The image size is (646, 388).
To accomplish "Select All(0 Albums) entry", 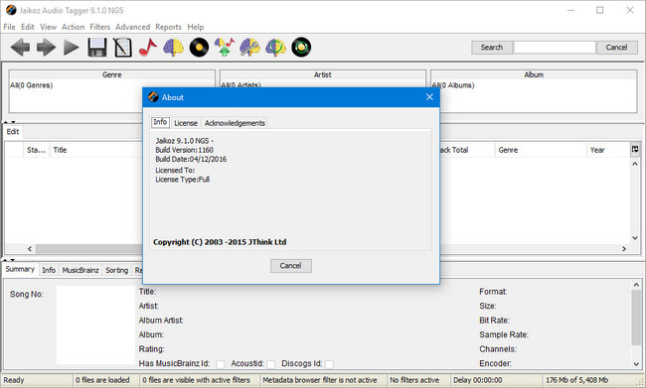I will [453, 85].
